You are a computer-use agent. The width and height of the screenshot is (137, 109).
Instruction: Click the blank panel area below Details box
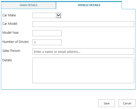coord(68,86)
